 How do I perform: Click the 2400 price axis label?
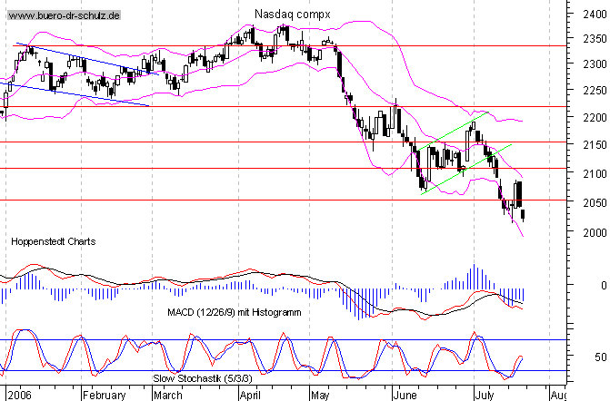point(595,15)
